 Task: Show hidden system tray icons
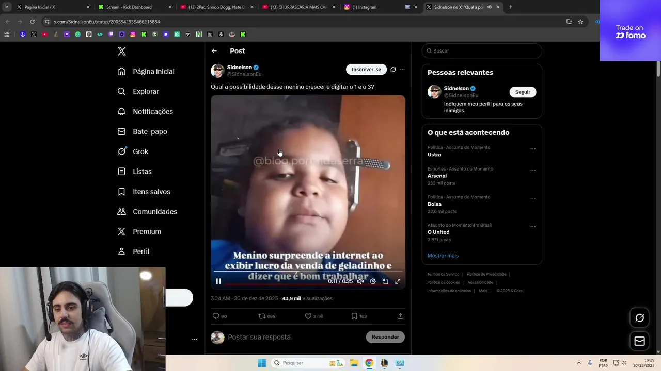(x=579, y=363)
